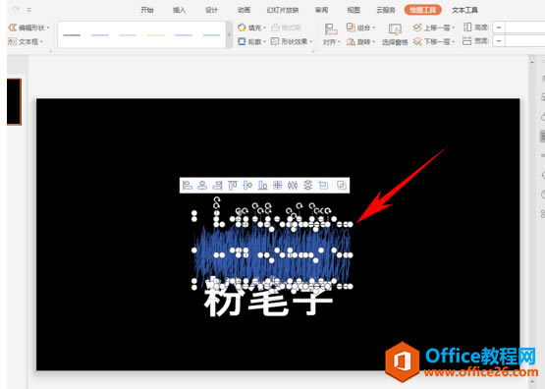Distribute horizontally icon in floating toolbar

pyautogui.click(x=293, y=186)
